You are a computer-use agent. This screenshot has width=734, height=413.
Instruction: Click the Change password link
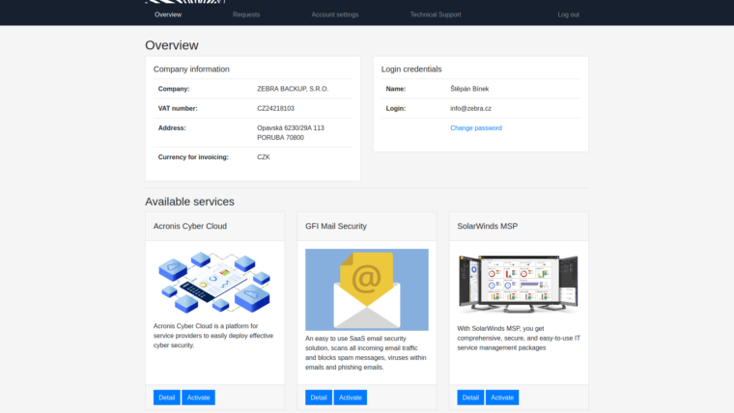pyautogui.click(x=476, y=127)
